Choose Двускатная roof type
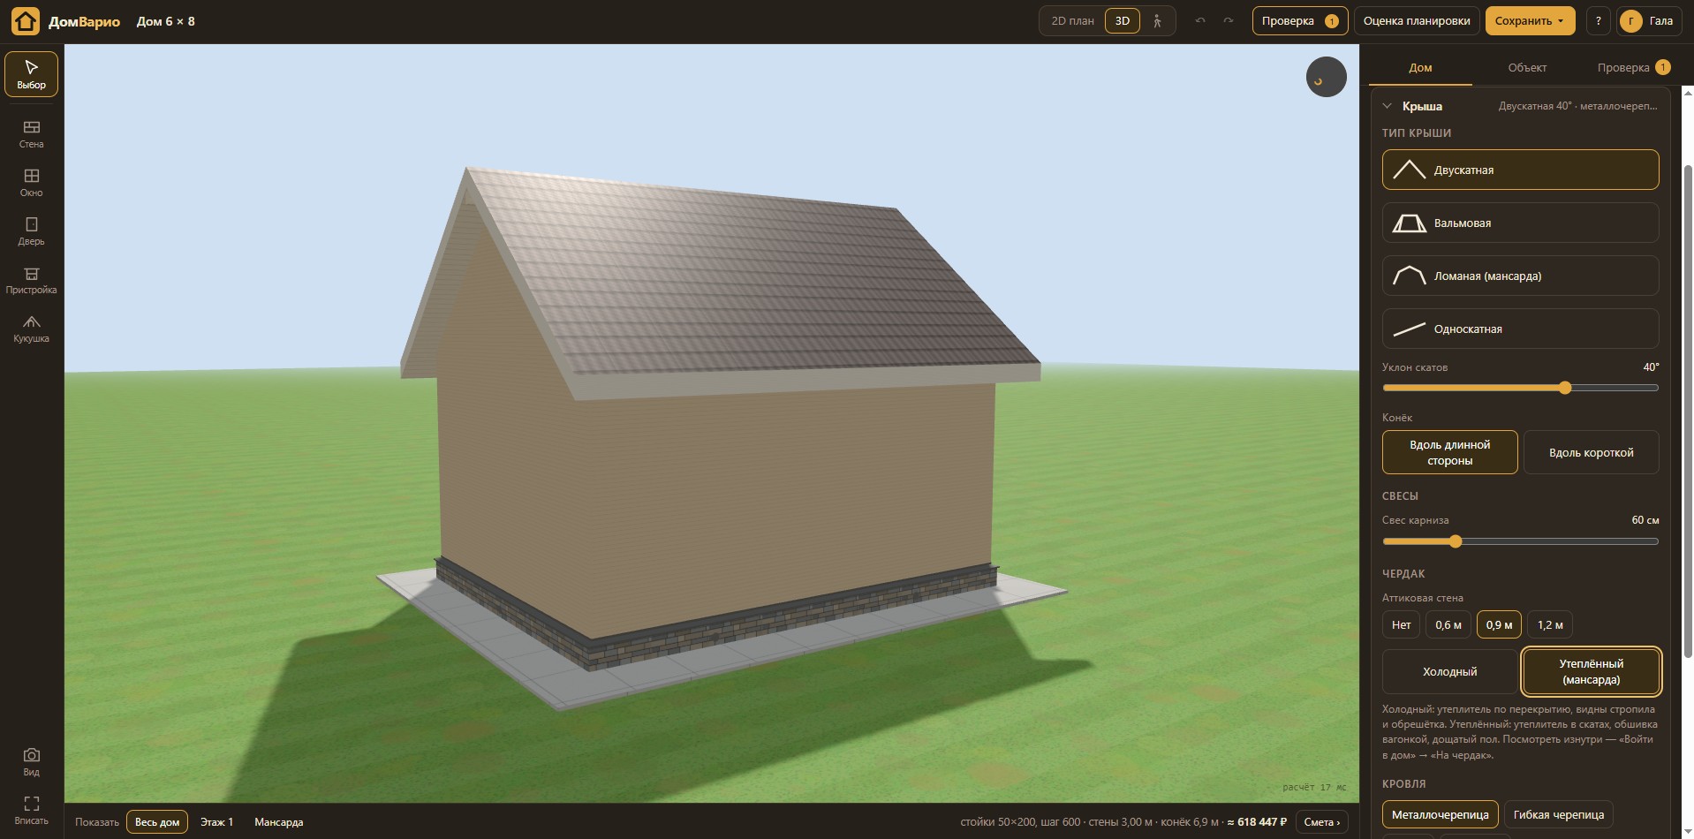1694x839 pixels. click(x=1520, y=170)
